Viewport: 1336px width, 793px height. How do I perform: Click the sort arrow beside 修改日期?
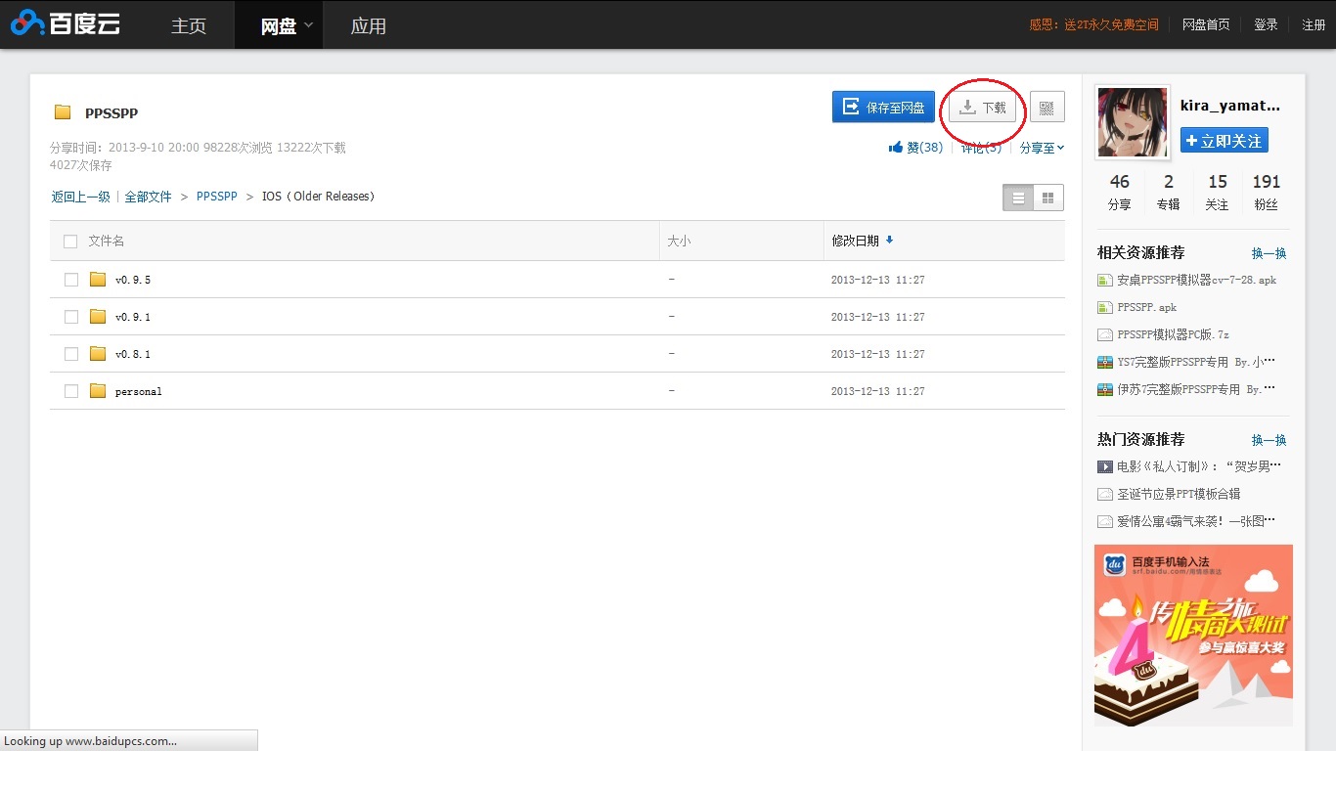[889, 240]
